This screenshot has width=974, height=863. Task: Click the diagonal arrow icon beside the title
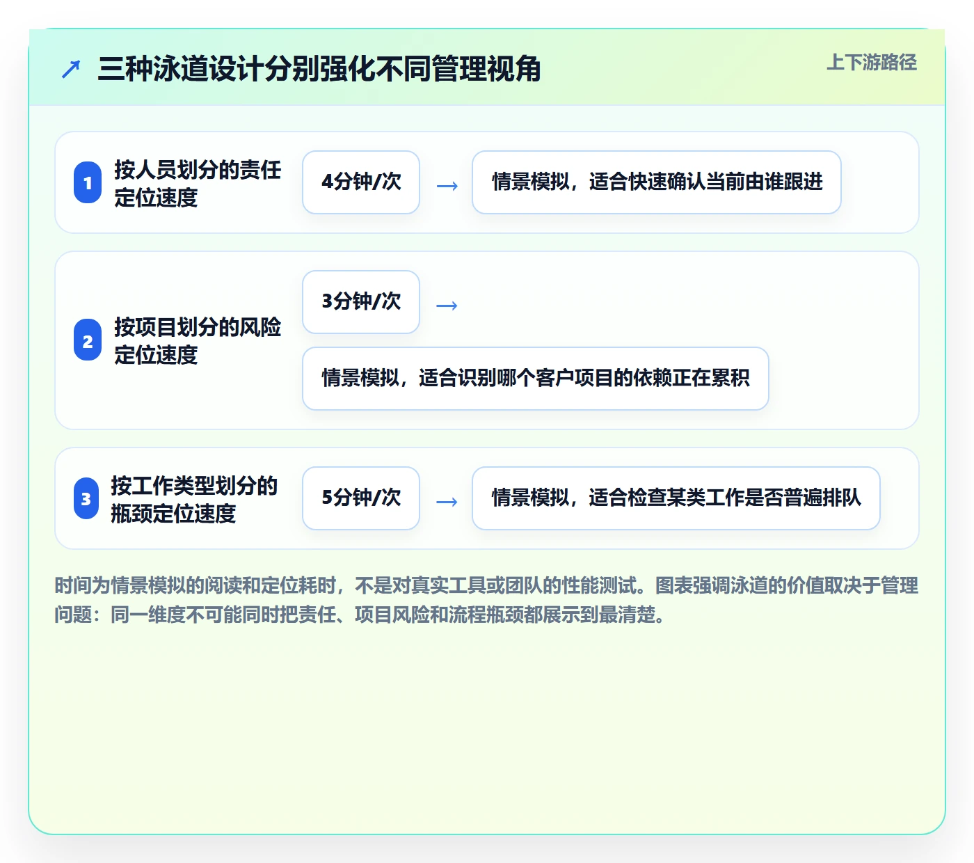(x=71, y=69)
